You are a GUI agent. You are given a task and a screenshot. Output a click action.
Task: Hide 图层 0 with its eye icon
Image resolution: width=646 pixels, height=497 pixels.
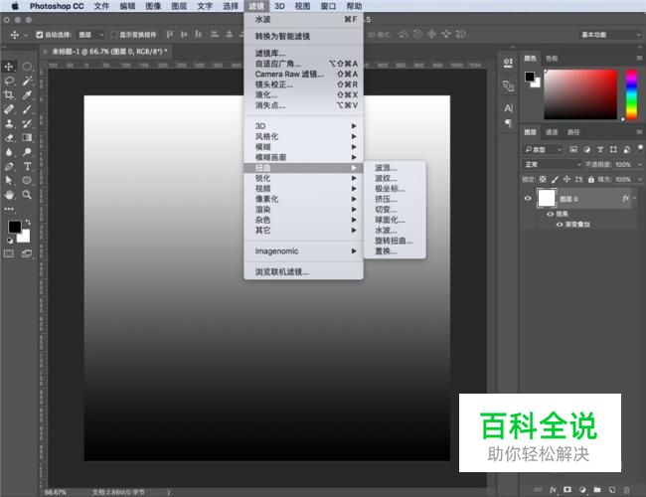[528, 198]
